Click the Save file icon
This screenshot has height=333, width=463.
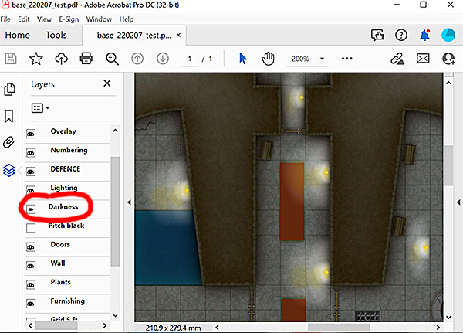click(x=11, y=59)
